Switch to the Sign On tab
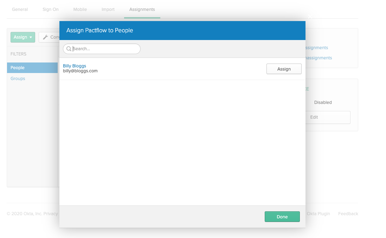 50,9
